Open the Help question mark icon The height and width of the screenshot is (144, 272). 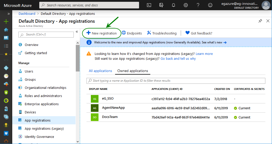(x=198, y=5)
